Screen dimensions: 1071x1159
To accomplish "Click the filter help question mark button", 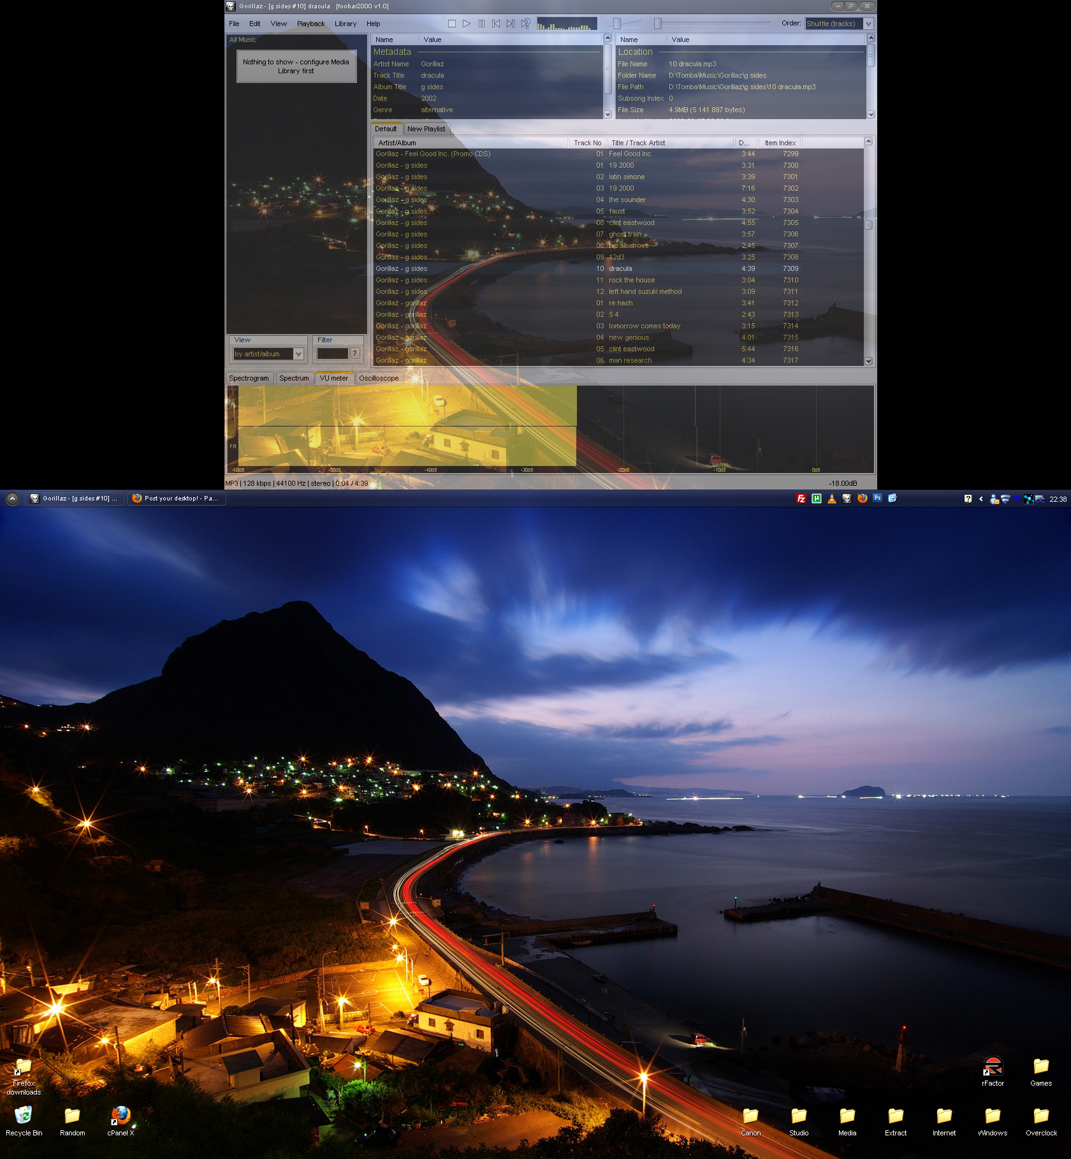I will tap(355, 353).
